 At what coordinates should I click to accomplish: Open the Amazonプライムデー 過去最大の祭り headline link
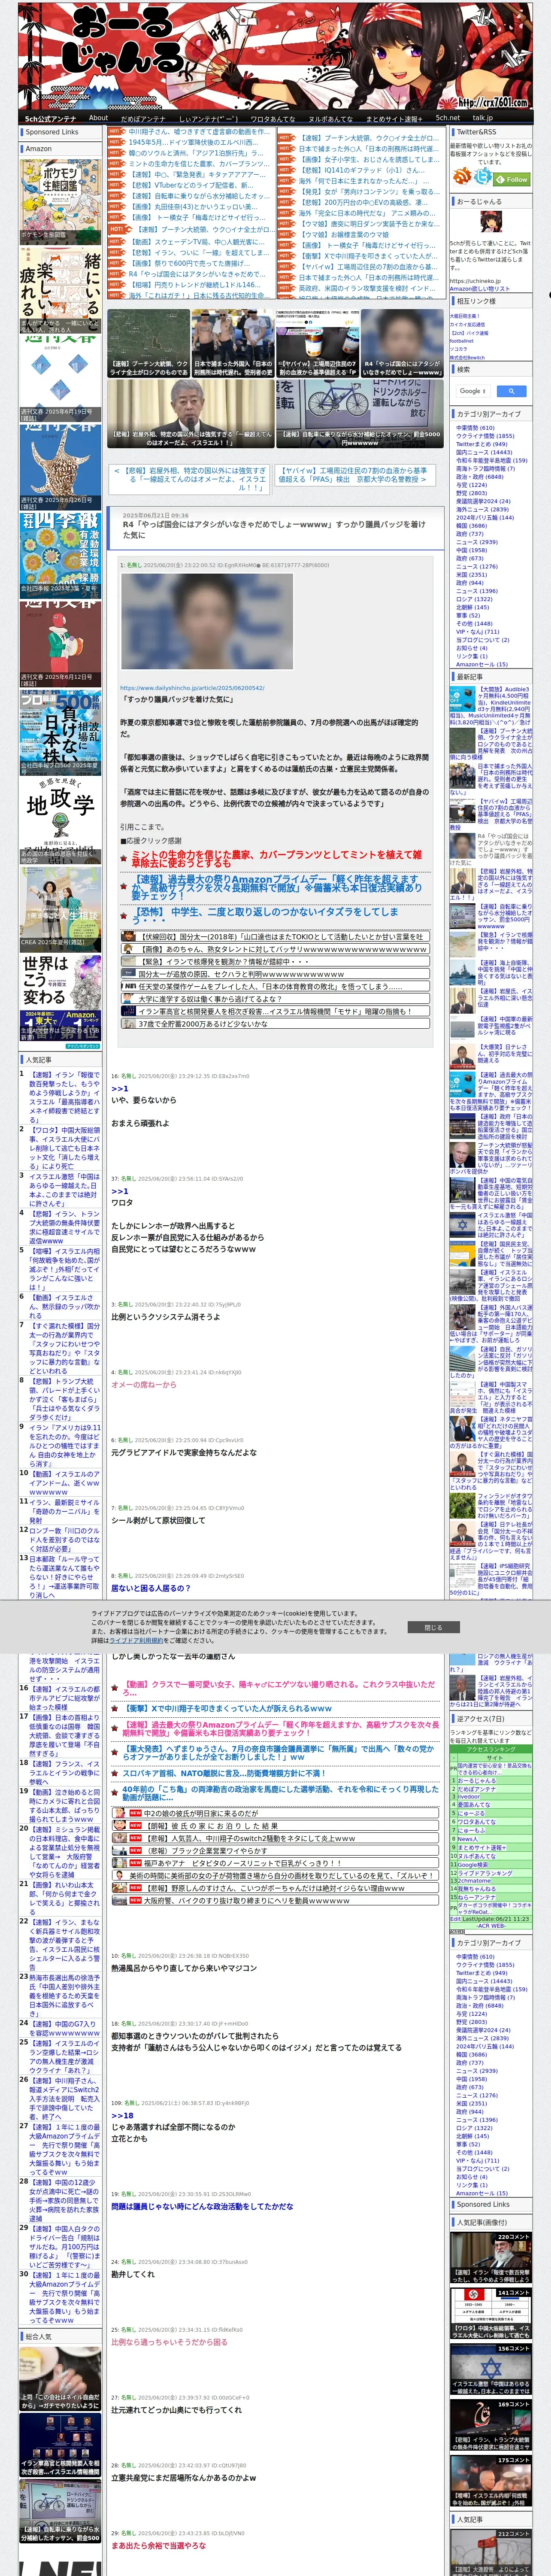(277, 887)
